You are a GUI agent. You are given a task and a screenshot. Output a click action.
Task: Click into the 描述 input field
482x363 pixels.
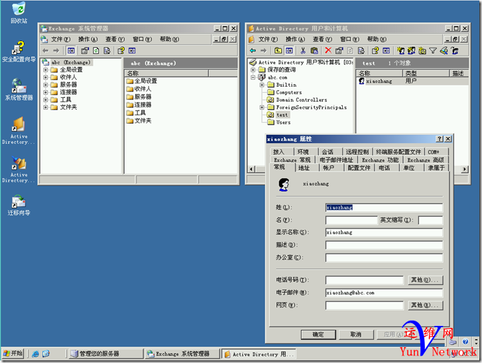coord(384,245)
